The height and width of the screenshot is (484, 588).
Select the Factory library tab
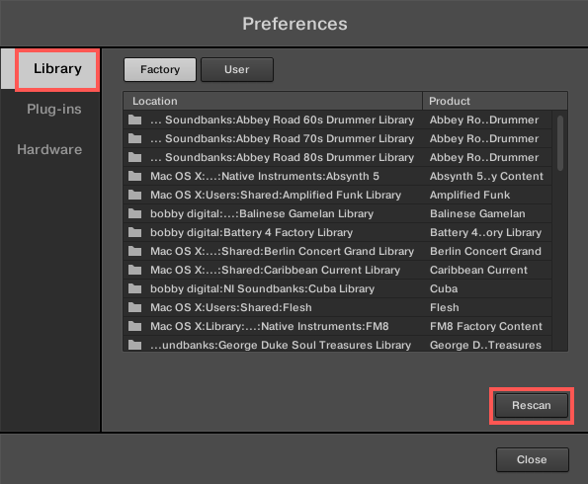pos(160,69)
